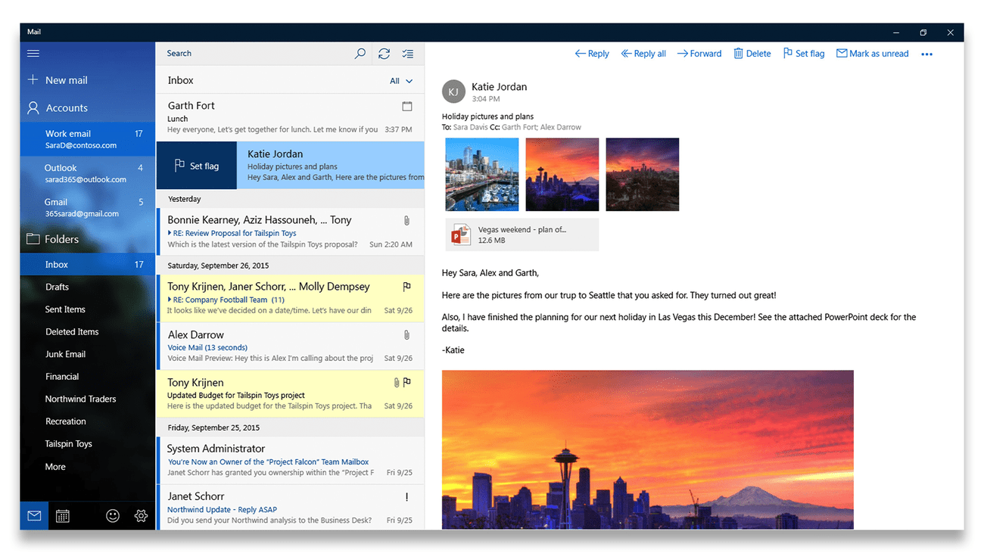
Task: Mark message as unread
Action: 872,54
